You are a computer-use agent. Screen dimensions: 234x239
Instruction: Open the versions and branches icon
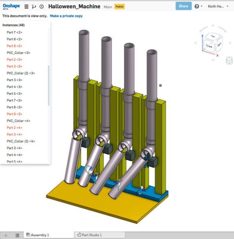click(34, 6)
